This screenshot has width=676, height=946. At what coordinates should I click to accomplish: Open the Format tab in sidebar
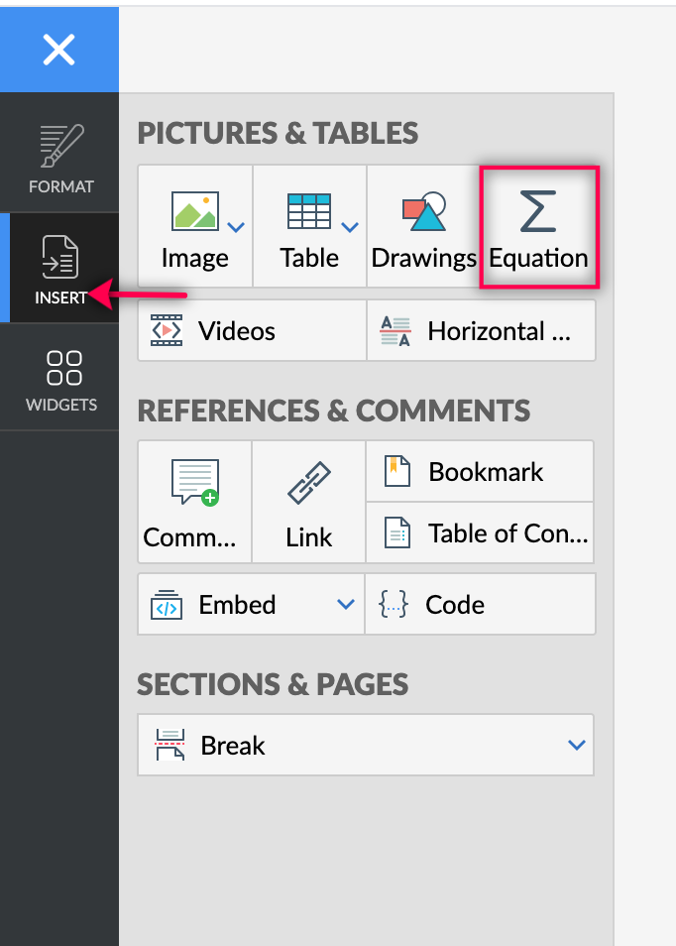(x=59, y=159)
